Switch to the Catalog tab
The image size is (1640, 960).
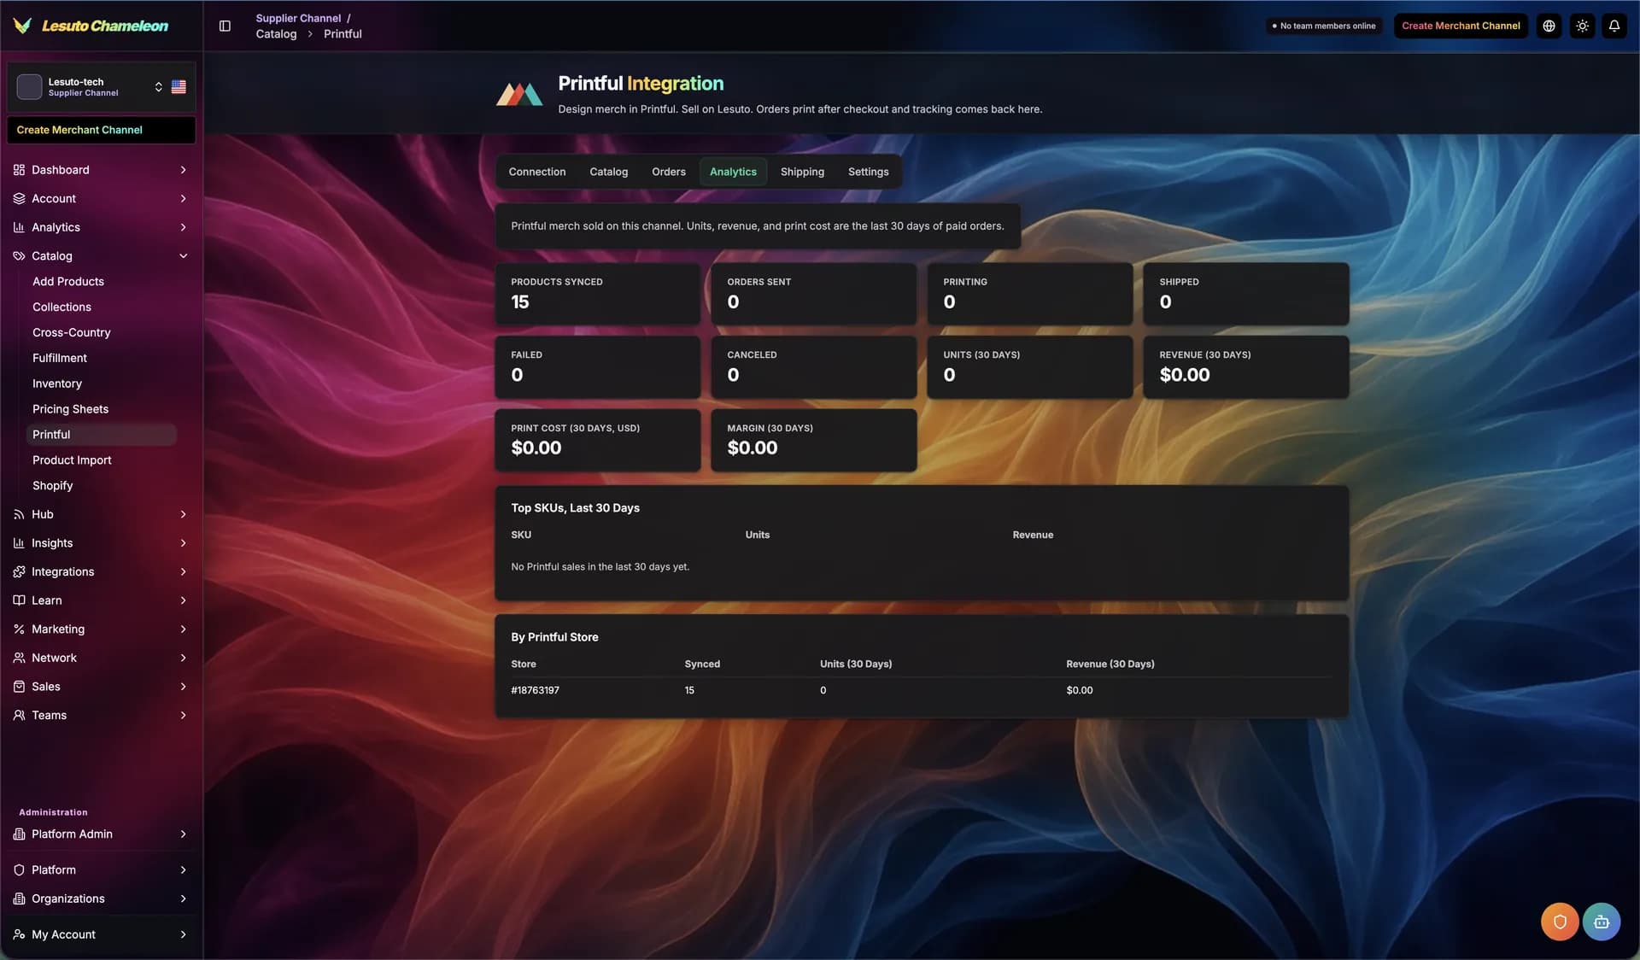(608, 172)
